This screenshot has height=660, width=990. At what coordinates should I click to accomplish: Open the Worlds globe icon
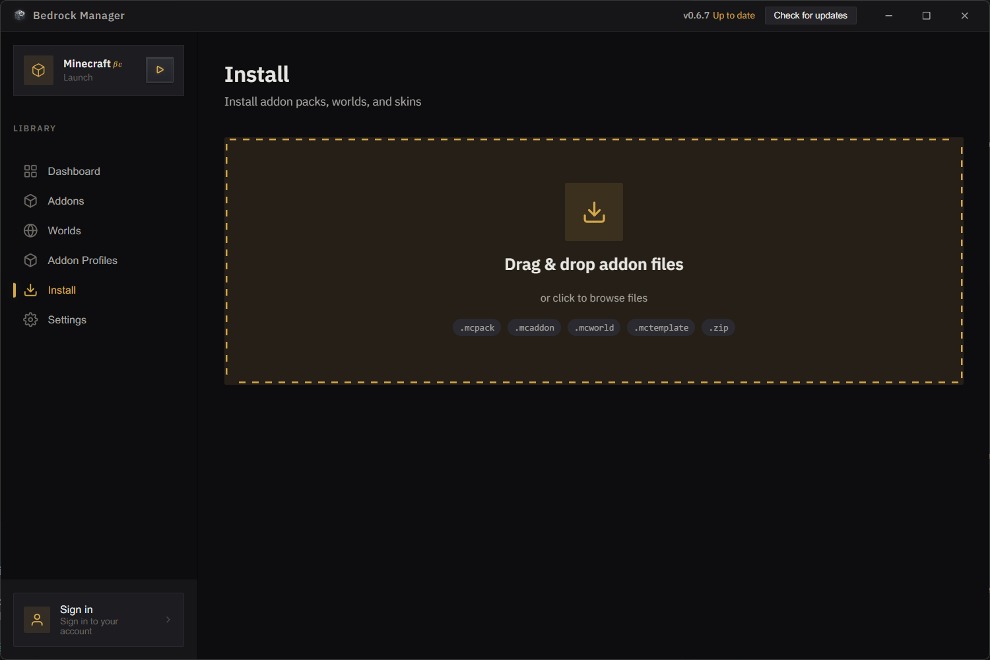point(30,231)
